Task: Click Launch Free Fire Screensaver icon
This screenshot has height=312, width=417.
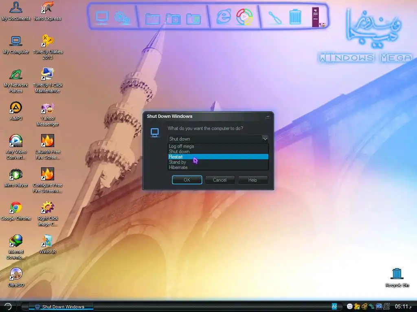Action: pos(48,147)
